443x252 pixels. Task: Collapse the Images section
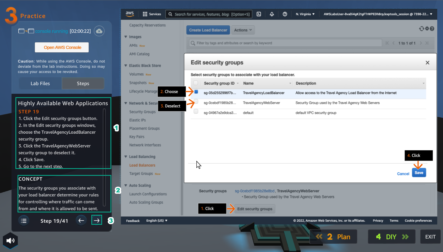click(x=126, y=37)
